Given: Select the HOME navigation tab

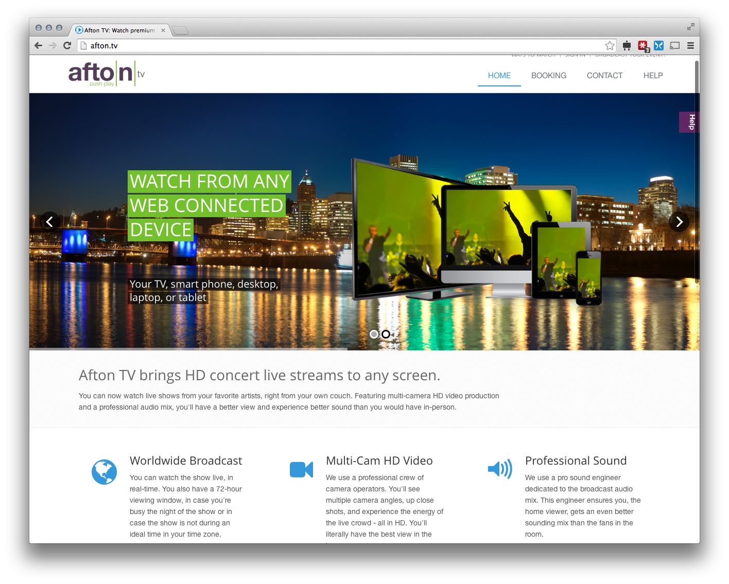Looking at the screenshot, I should [499, 76].
